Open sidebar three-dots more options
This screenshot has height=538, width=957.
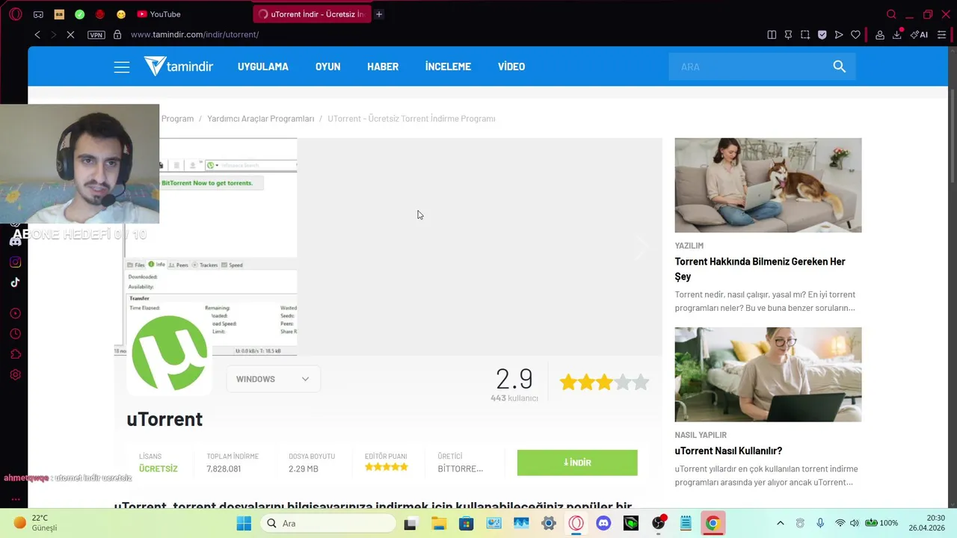15,499
